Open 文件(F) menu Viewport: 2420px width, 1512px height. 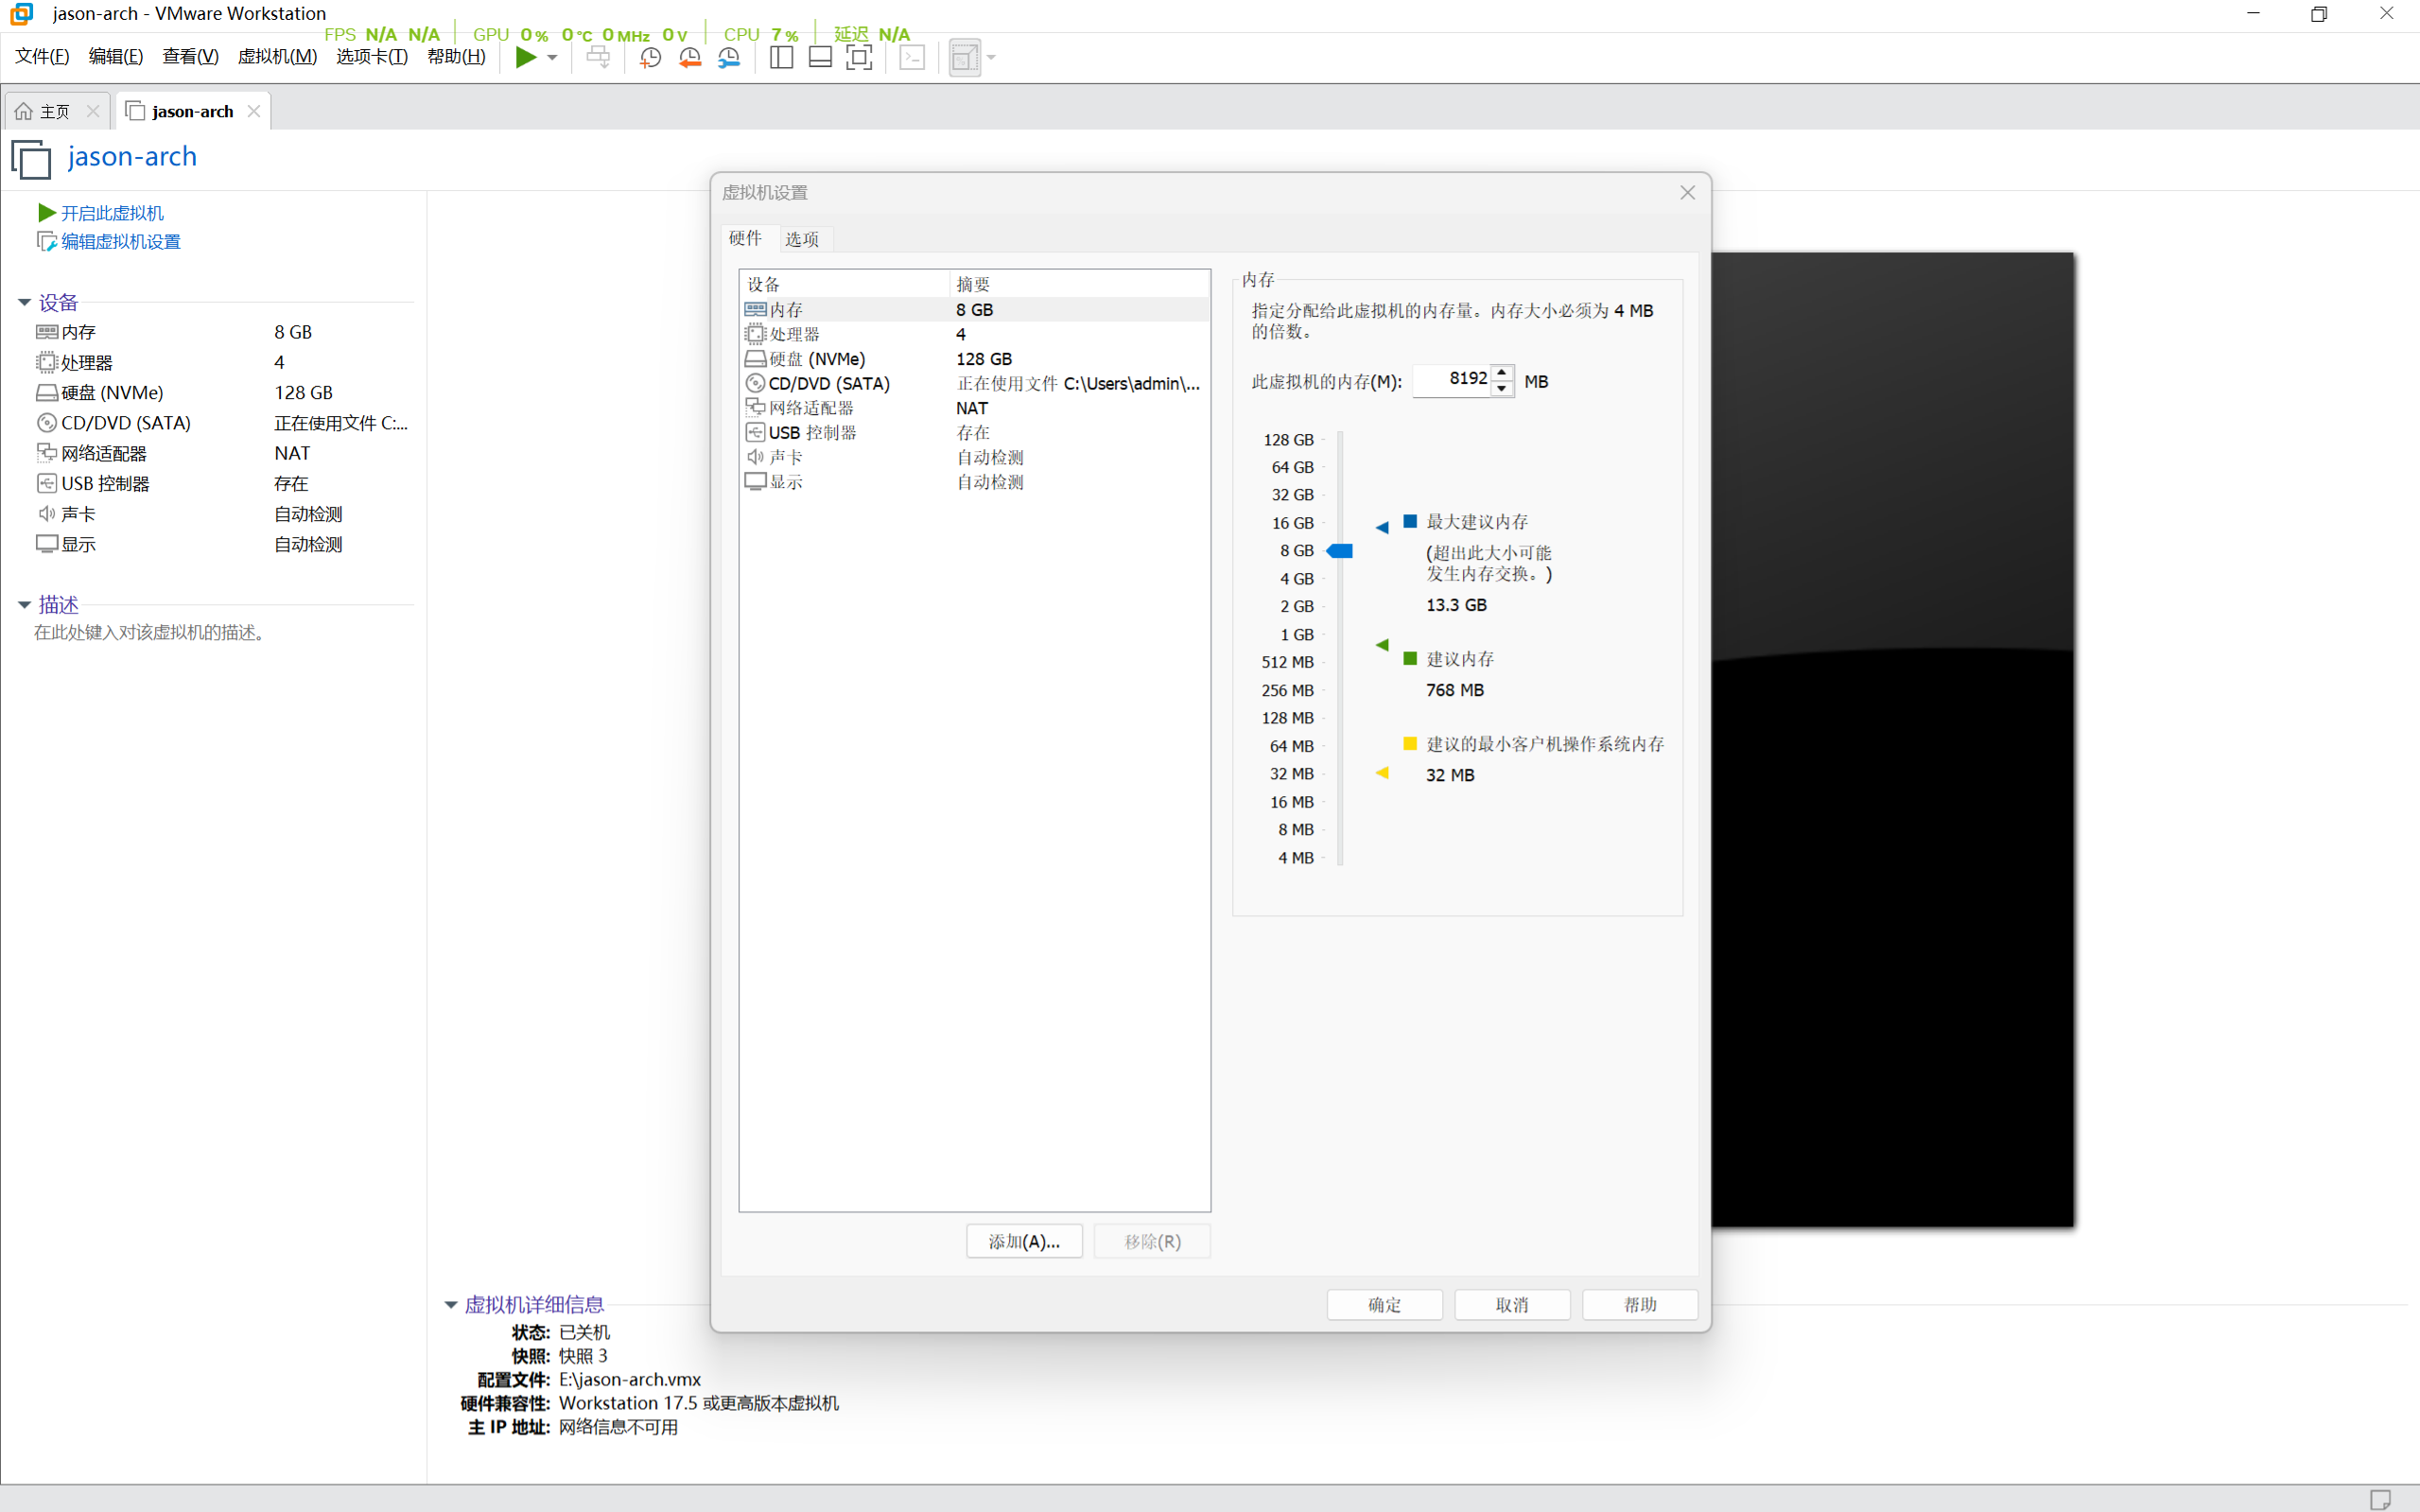[42, 57]
